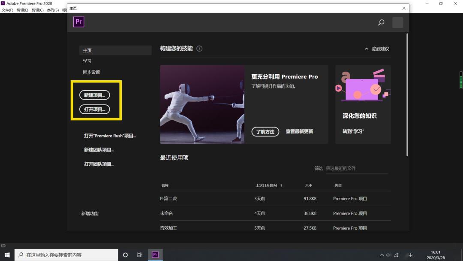The height and width of the screenshot is (261, 463).
Task: Click the Task View taskbar icon
Action: click(140, 255)
